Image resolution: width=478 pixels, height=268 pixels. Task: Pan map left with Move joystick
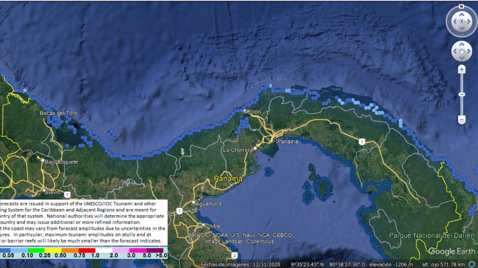click(x=454, y=51)
